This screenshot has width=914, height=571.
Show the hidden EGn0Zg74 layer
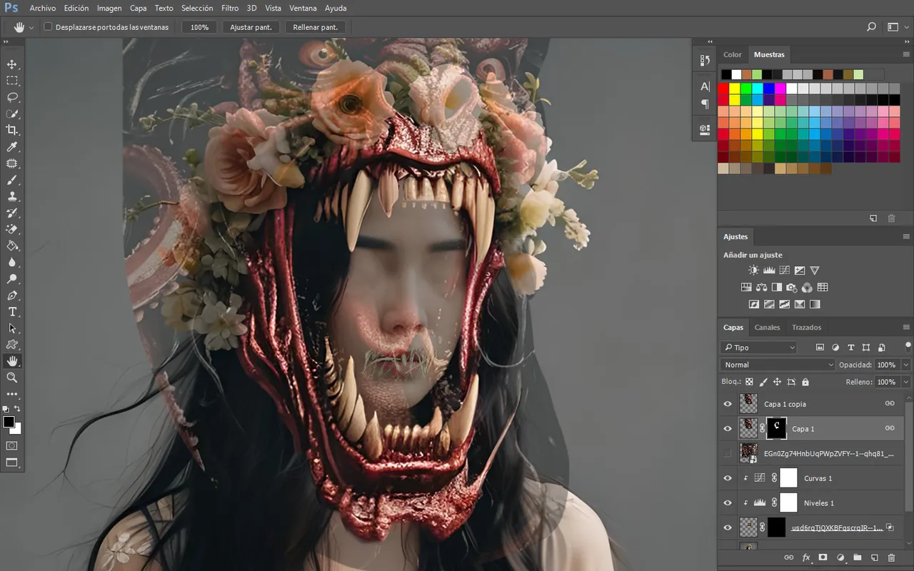coord(728,453)
